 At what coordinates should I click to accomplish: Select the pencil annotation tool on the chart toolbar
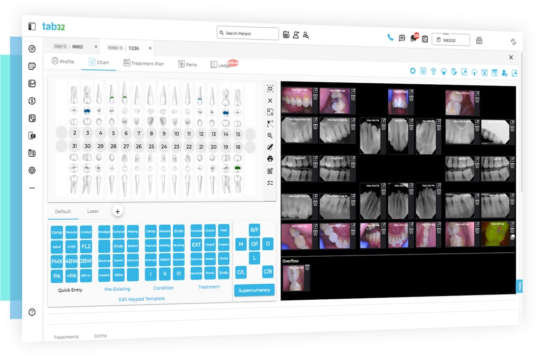tap(270, 147)
